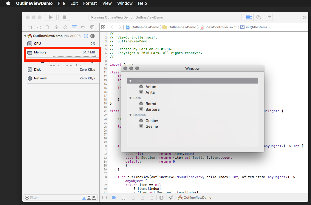Open the Report navigator speech-bubble tab
The height and width of the screenshot is (205, 311).
[x=92, y=27]
